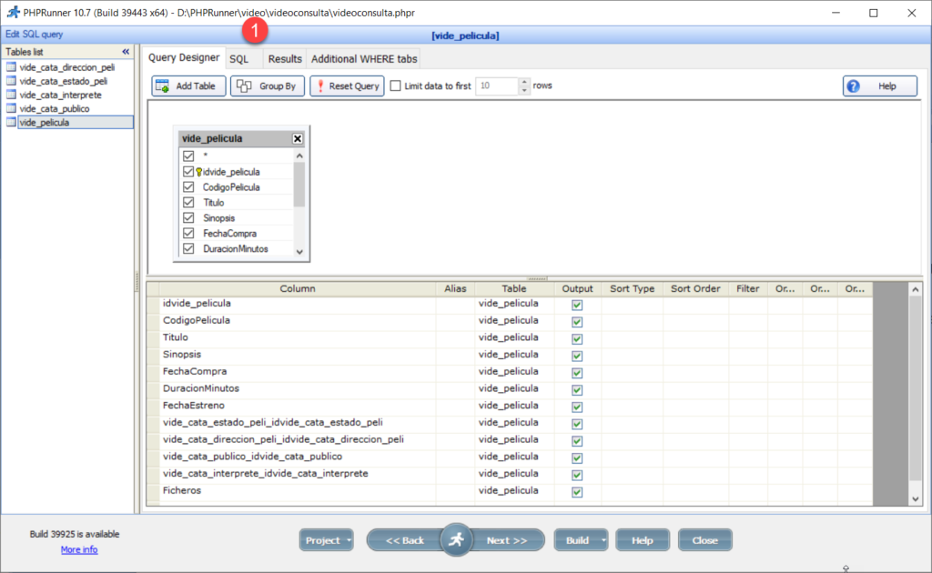
Task: Uncheck Sinopsis field in table box
Action: click(188, 218)
